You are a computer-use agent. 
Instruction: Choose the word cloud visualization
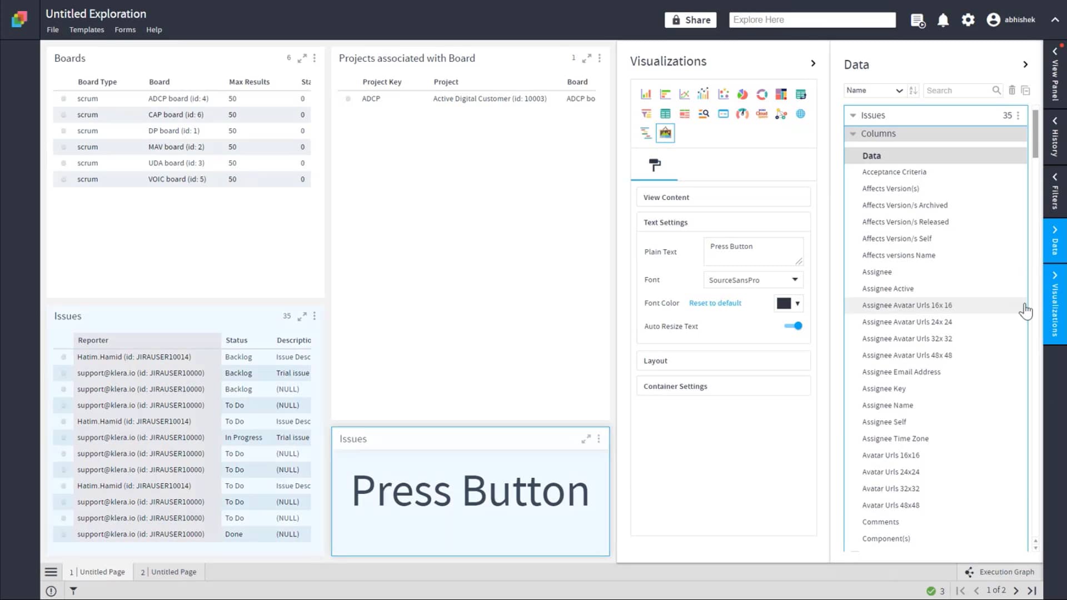[762, 114]
